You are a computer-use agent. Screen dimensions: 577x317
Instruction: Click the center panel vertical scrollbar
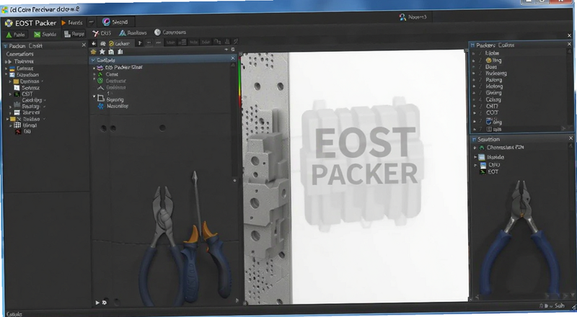(234, 121)
